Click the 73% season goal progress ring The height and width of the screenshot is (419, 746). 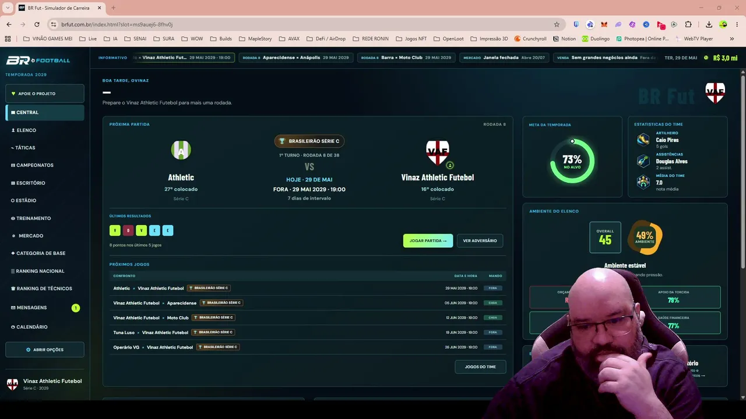click(572, 161)
